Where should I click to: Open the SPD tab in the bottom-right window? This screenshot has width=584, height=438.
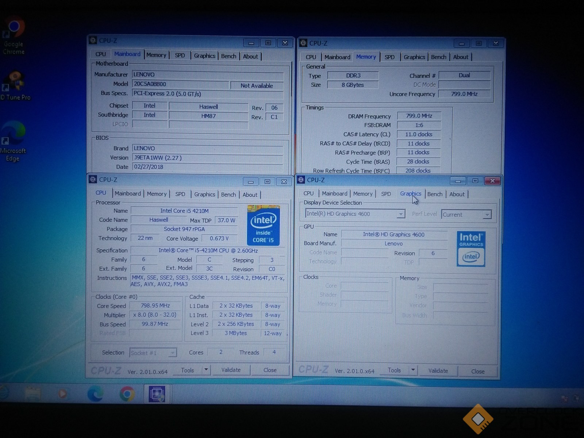[386, 194]
